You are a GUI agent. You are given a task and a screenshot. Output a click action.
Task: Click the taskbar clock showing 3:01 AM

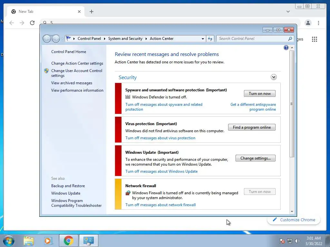tap(314, 241)
